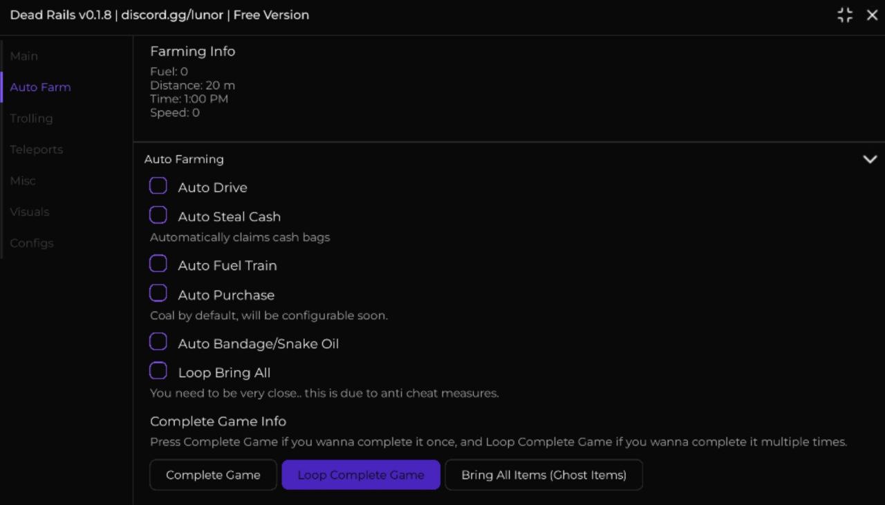Select the Auto Farm tab
Screen dimensions: 885x505
(x=40, y=87)
